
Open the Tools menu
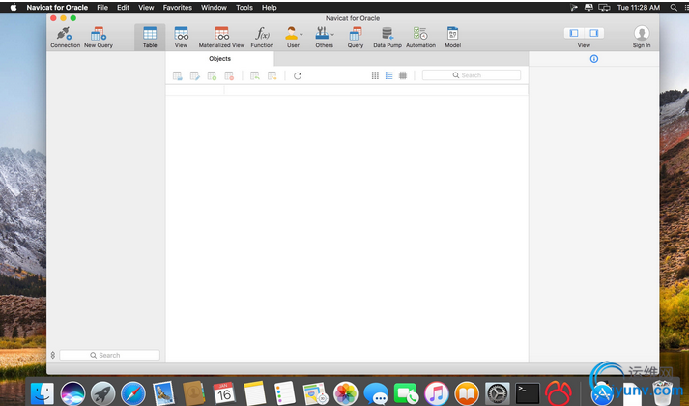pos(244,7)
